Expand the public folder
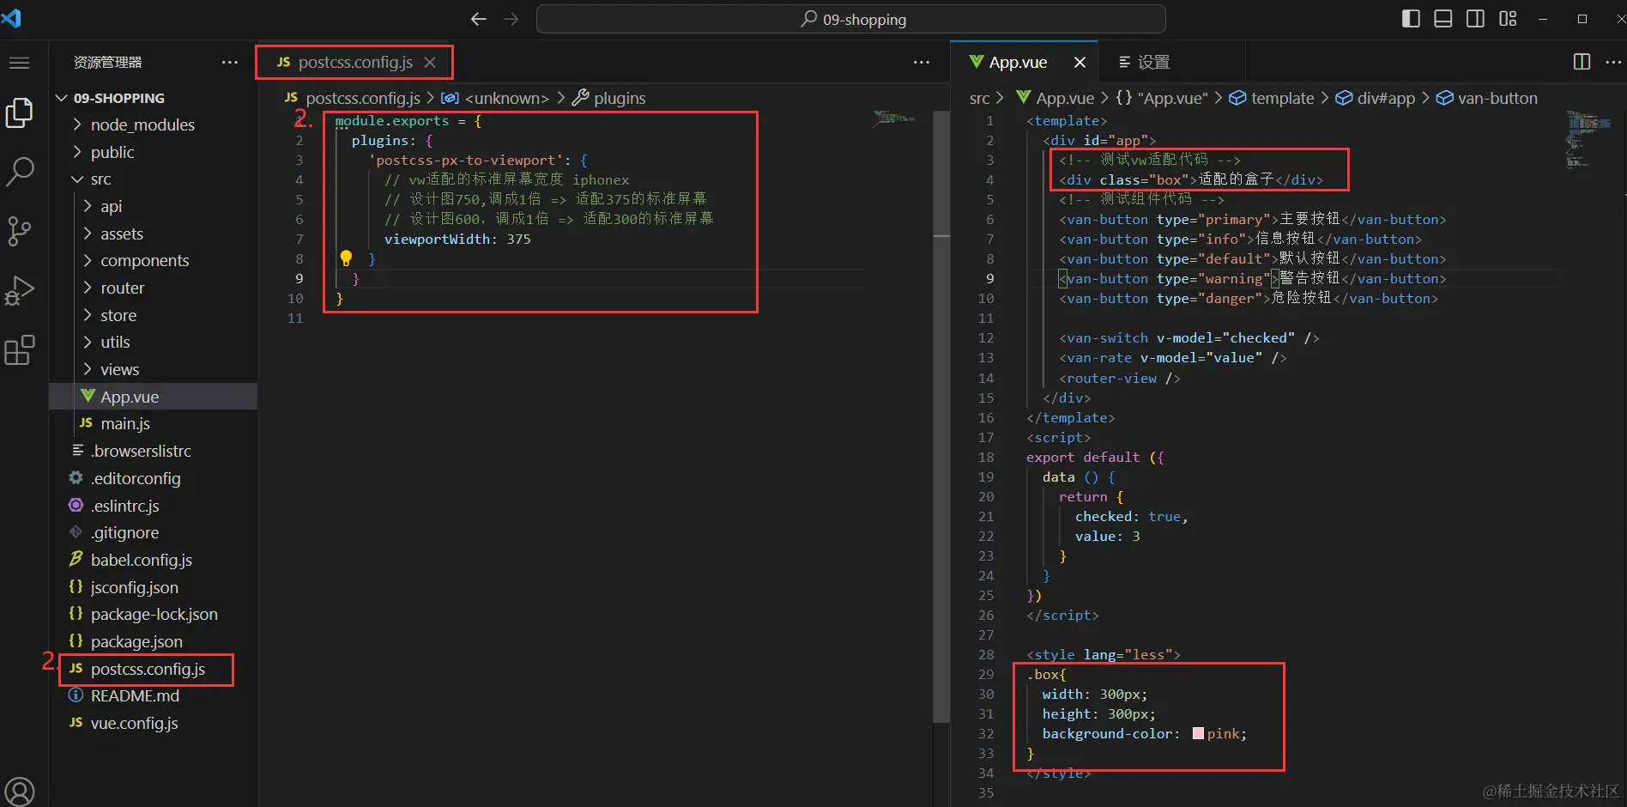 pos(154,152)
